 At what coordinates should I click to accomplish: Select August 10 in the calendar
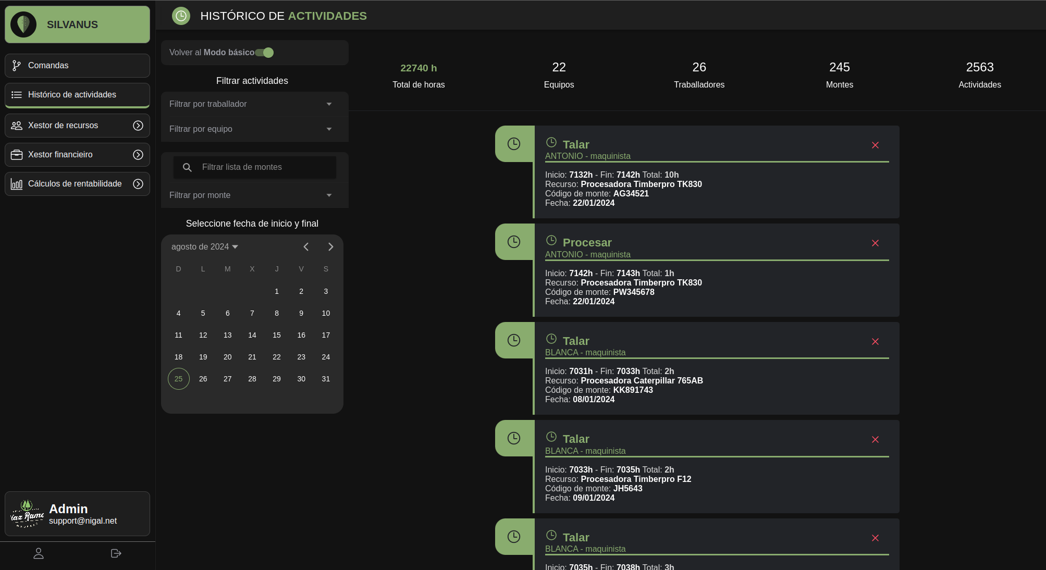click(x=326, y=313)
